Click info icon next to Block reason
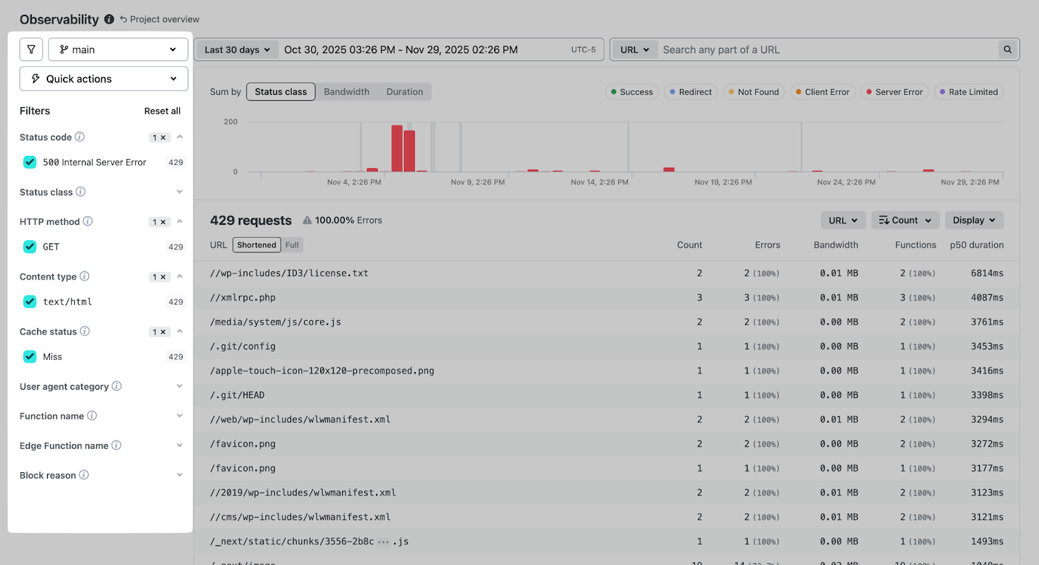The image size is (1039, 565). pyautogui.click(x=84, y=475)
